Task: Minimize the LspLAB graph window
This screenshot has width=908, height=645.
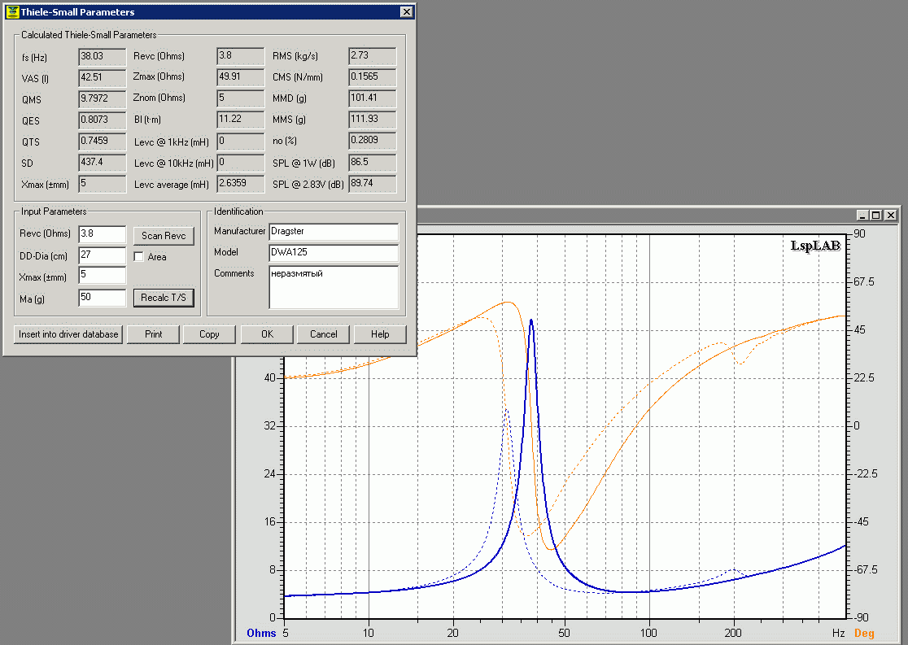Action: (862, 215)
